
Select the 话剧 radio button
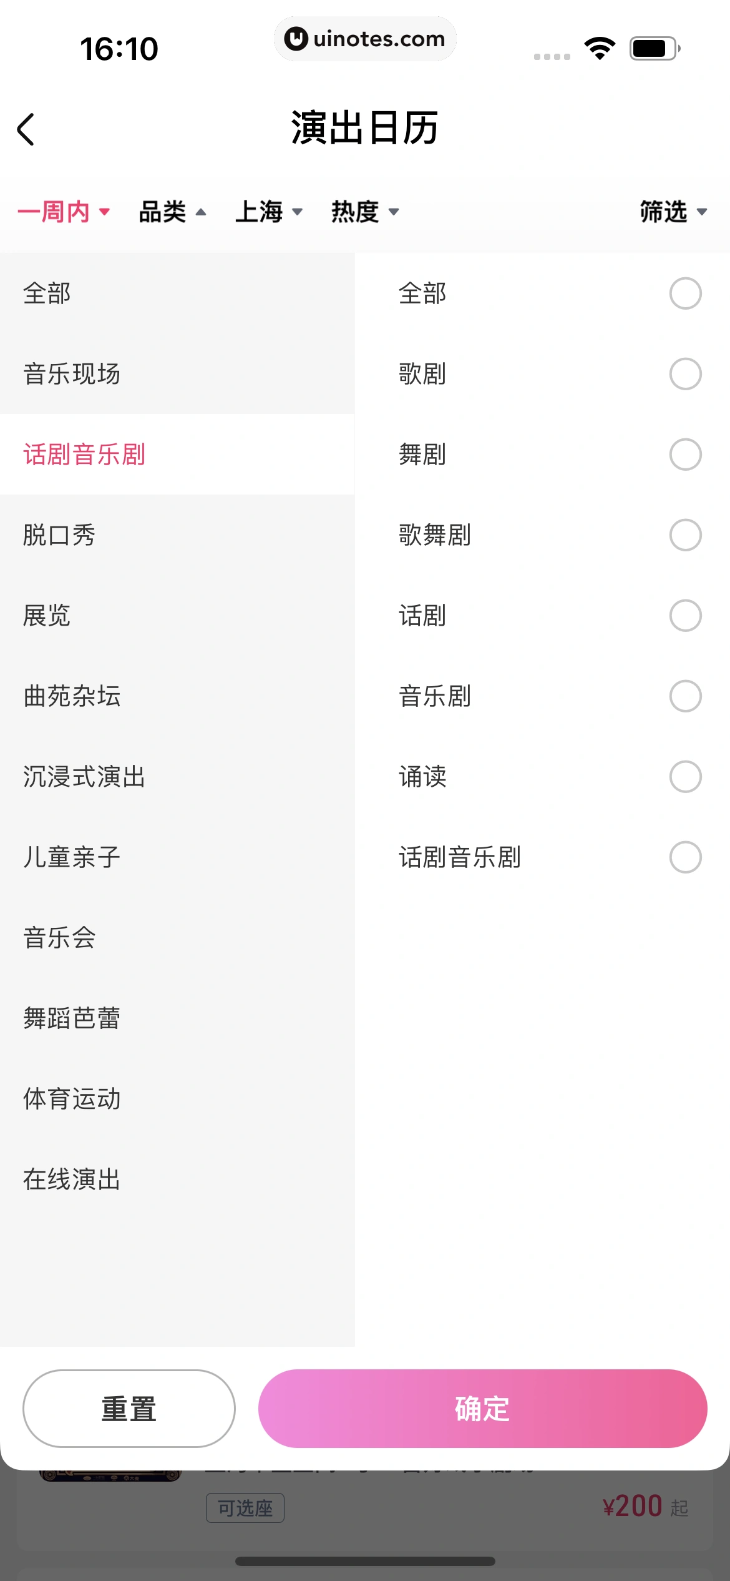tap(685, 616)
